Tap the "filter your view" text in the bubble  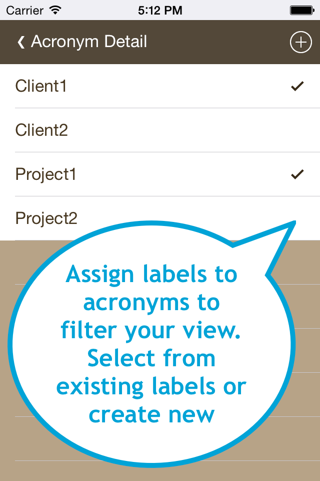(150, 331)
